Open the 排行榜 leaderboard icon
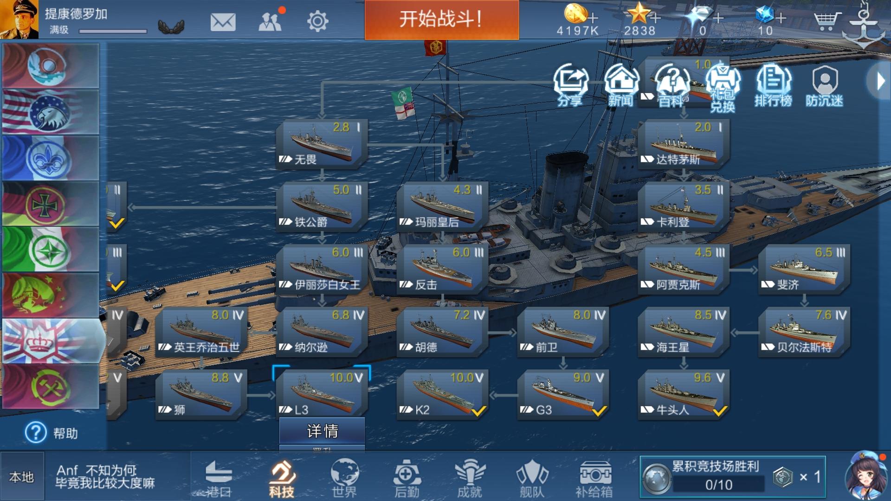Viewport: 891px width, 501px height. point(773,86)
